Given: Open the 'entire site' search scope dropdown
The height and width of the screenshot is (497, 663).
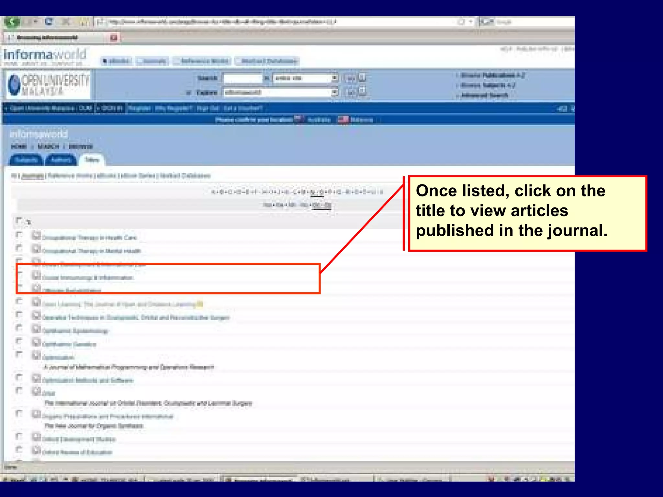Looking at the screenshot, I should pyautogui.click(x=305, y=78).
